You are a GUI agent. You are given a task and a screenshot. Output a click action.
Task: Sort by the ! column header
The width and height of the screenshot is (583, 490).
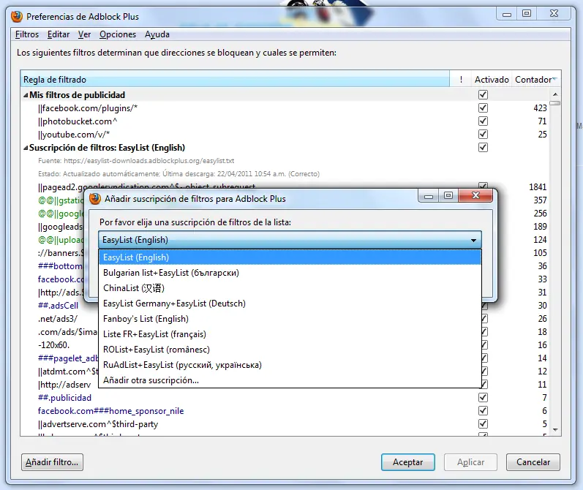pos(461,79)
